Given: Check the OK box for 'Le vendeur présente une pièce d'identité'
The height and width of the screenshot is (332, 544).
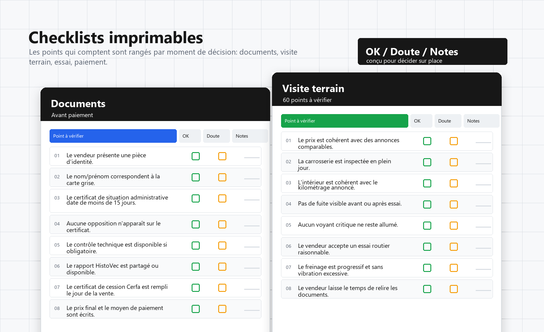Looking at the screenshot, I should [196, 156].
